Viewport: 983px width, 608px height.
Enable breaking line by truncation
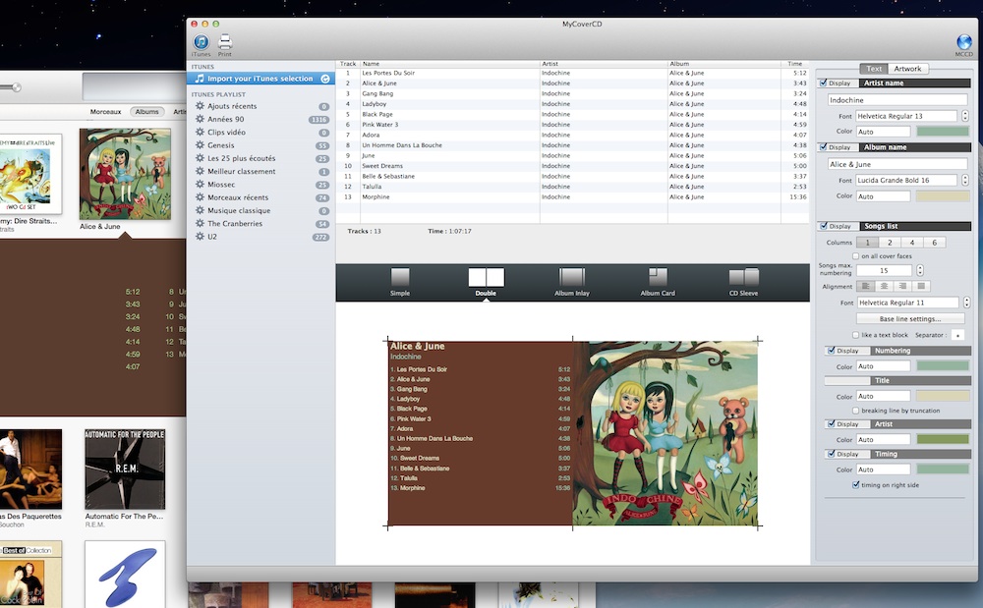tap(856, 411)
